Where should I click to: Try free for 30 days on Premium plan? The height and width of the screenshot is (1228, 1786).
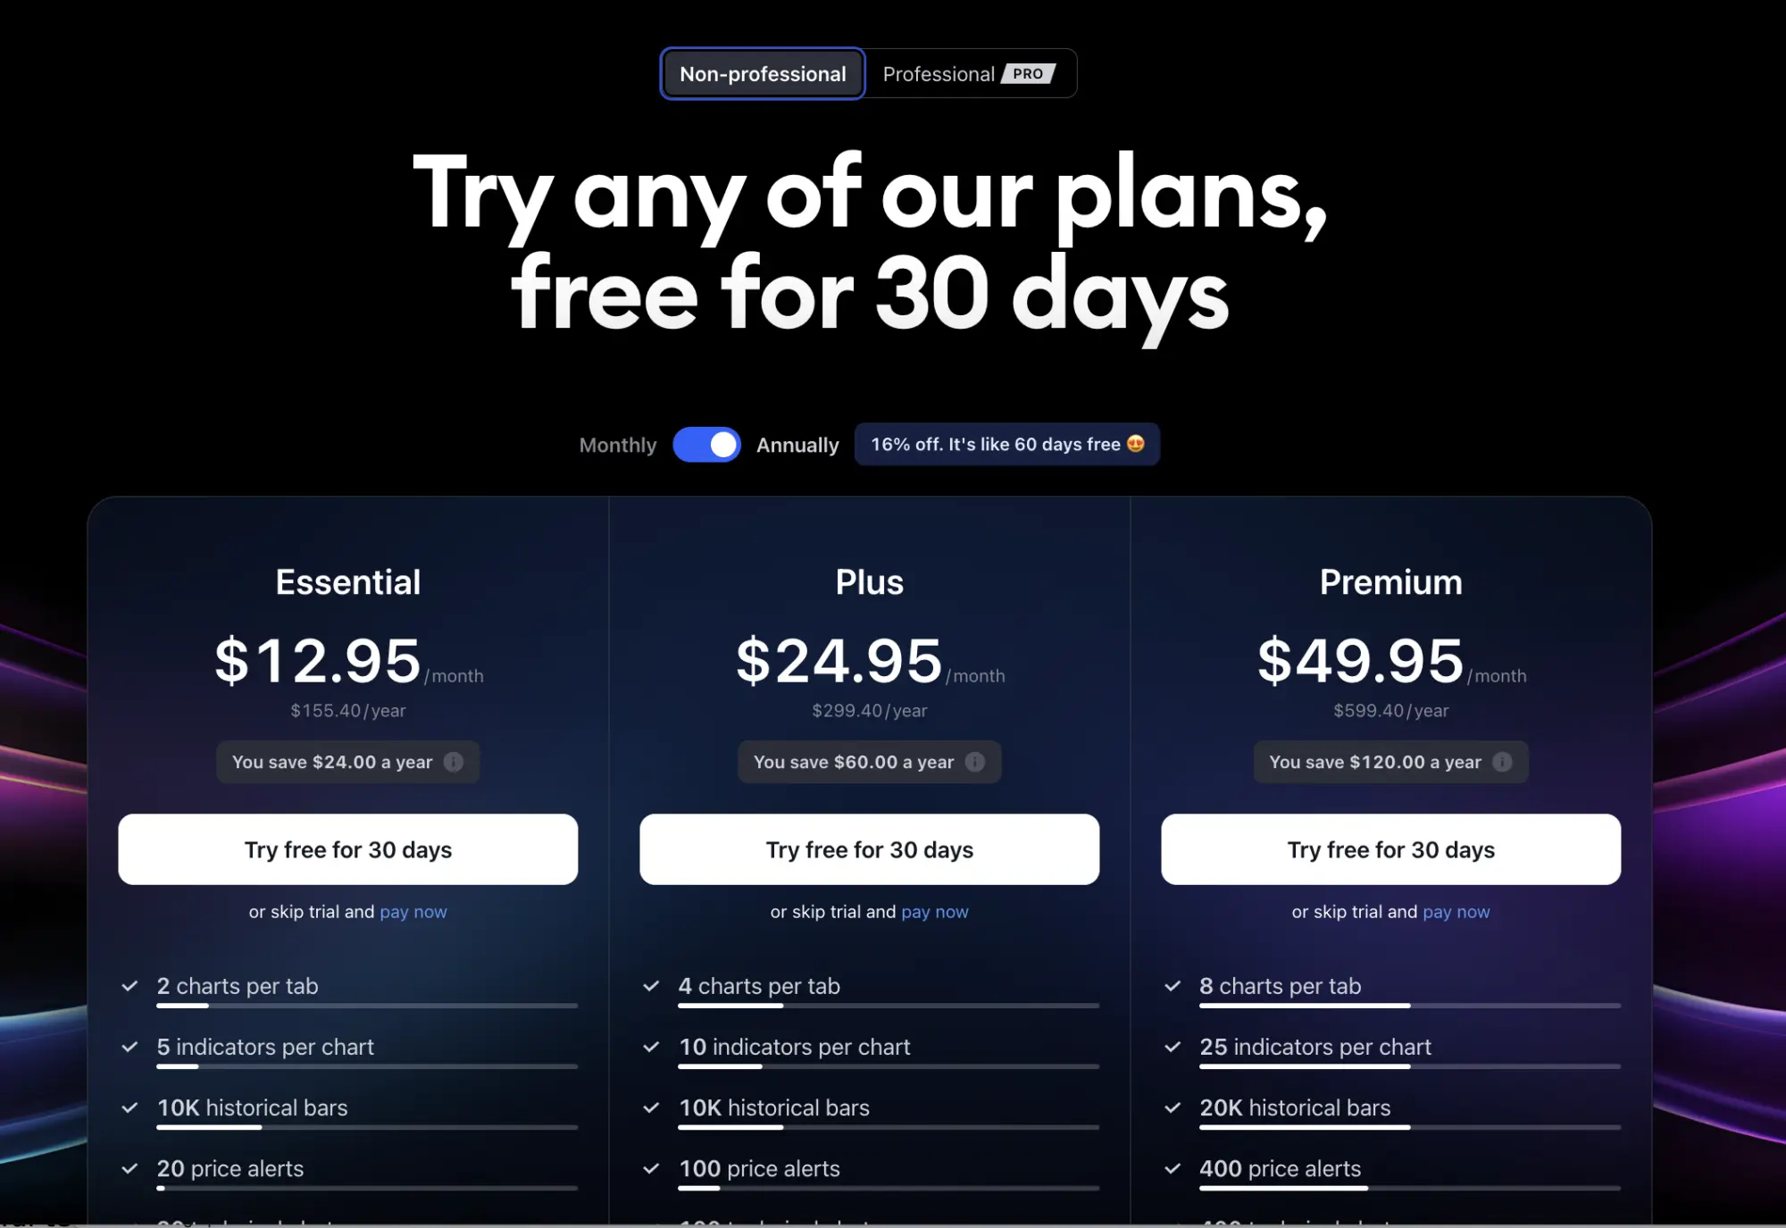click(x=1390, y=849)
